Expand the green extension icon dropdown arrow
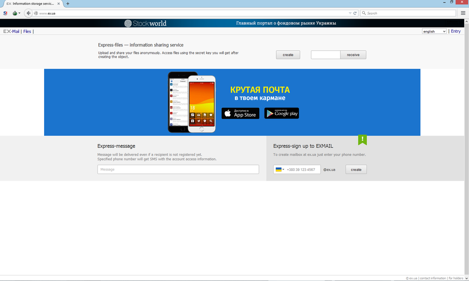The image size is (469, 281). pyautogui.click(x=19, y=13)
